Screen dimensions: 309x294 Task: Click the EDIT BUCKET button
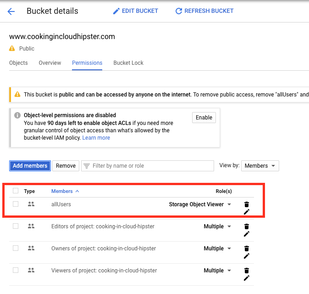[136, 11]
